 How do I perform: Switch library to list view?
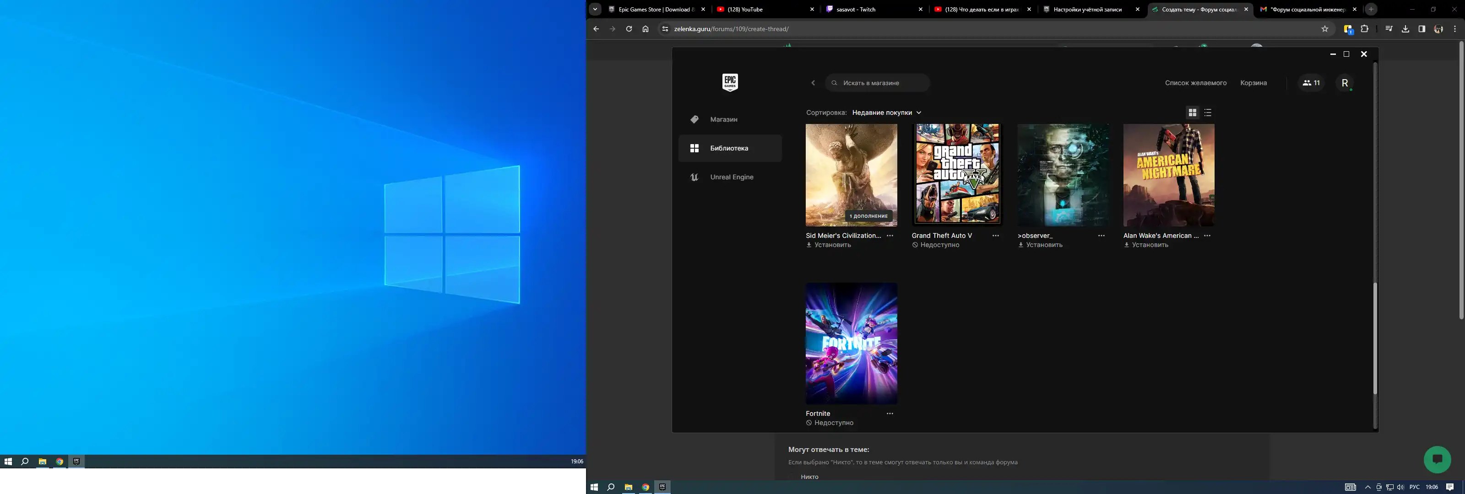click(x=1208, y=113)
